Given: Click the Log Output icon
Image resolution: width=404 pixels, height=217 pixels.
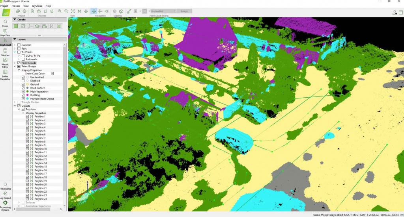Looking at the screenshot, I should tap(5, 194).
